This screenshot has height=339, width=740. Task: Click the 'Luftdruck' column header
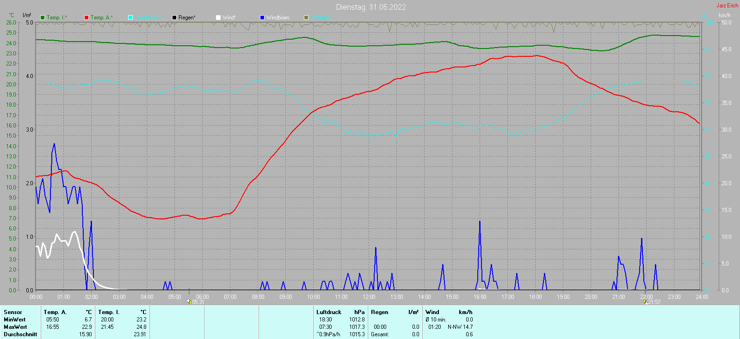329,312
